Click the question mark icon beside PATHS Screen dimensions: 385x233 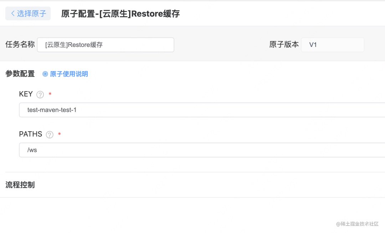pyautogui.click(x=50, y=134)
